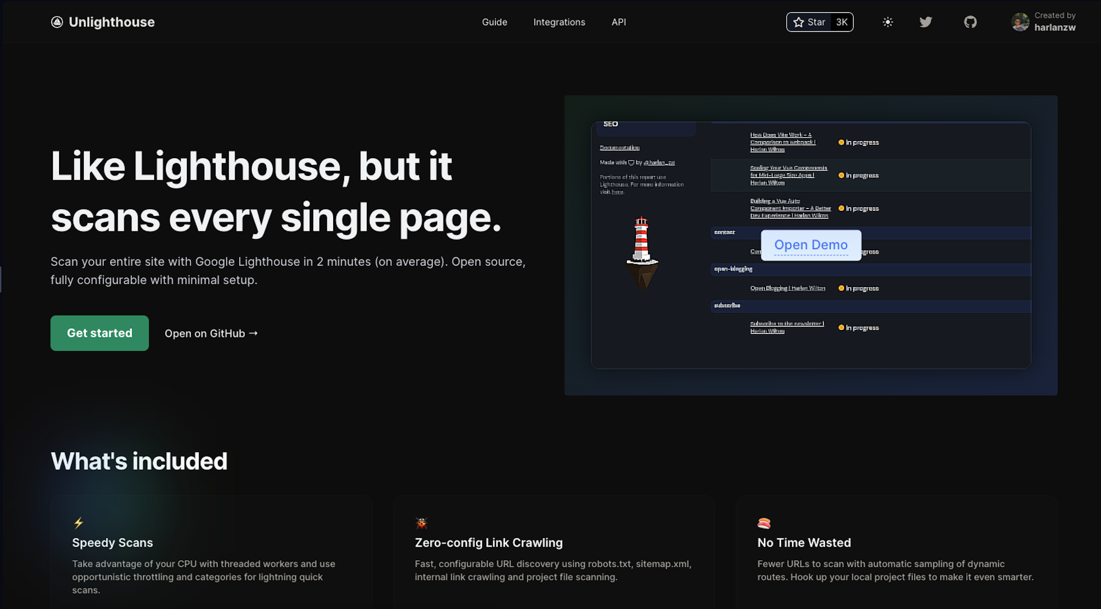
Task: Click In progress status beside Scaling Vue row
Action: [858, 175]
